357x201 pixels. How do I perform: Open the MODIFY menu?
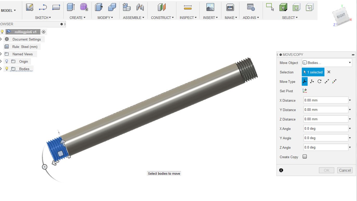(x=105, y=18)
